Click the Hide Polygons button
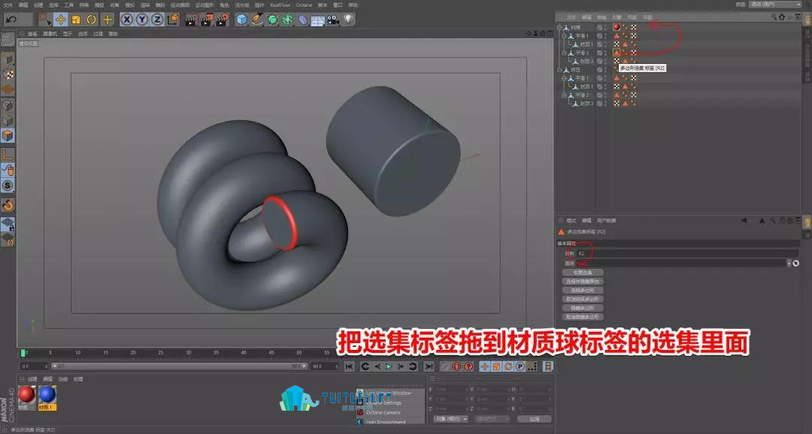This screenshot has height=434, width=812. point(583,308)
